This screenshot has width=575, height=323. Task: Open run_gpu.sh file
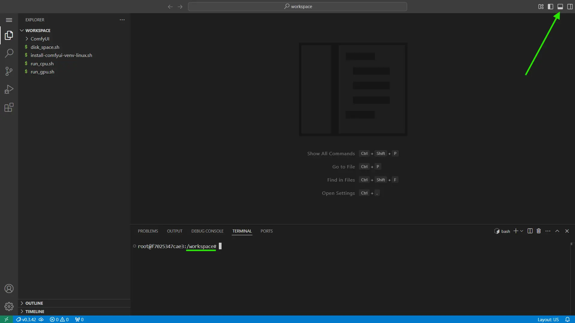pos(74,72)
